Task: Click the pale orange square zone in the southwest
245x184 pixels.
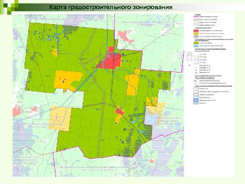Action: (x=60, y=119)
